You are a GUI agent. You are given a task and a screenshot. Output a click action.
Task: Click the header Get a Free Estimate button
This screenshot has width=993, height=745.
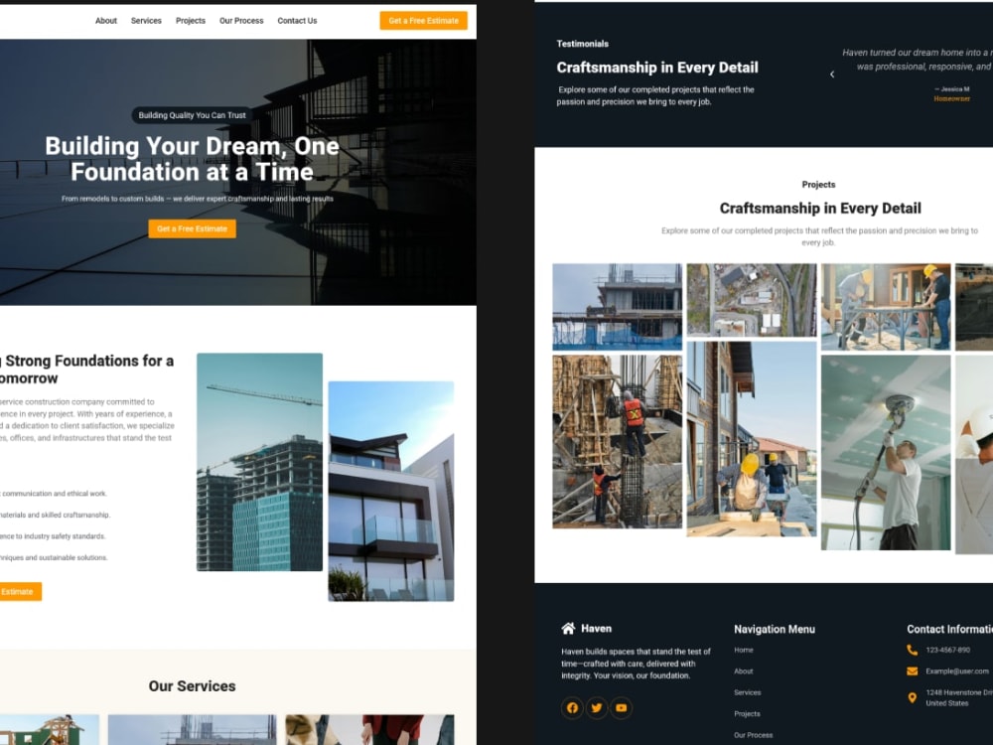coord(424,21)
